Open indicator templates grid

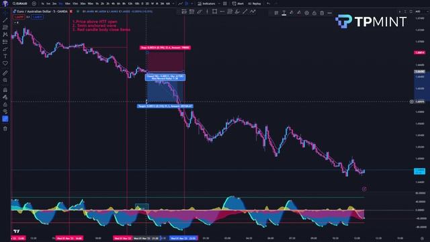(x=225, y=3)
